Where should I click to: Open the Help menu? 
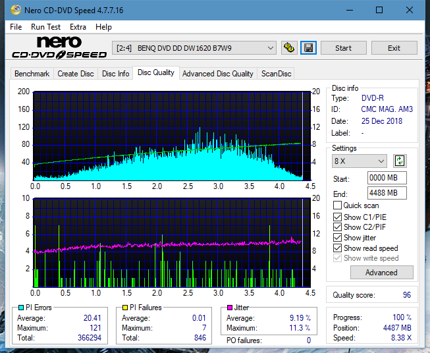[x=103, y=27]
